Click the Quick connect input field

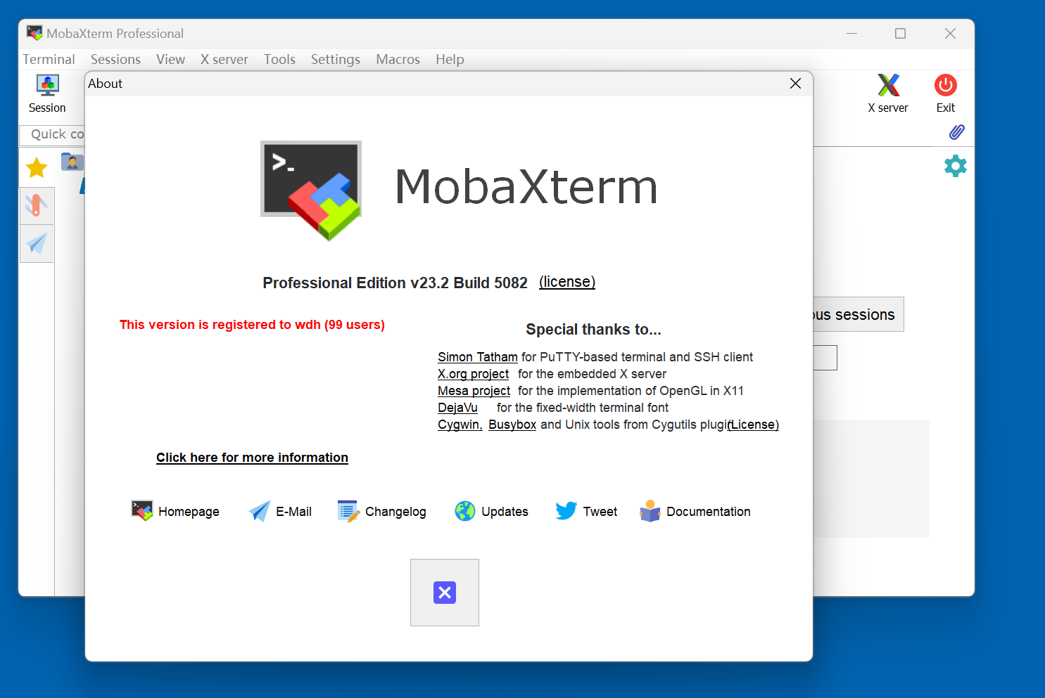[56, 134]
